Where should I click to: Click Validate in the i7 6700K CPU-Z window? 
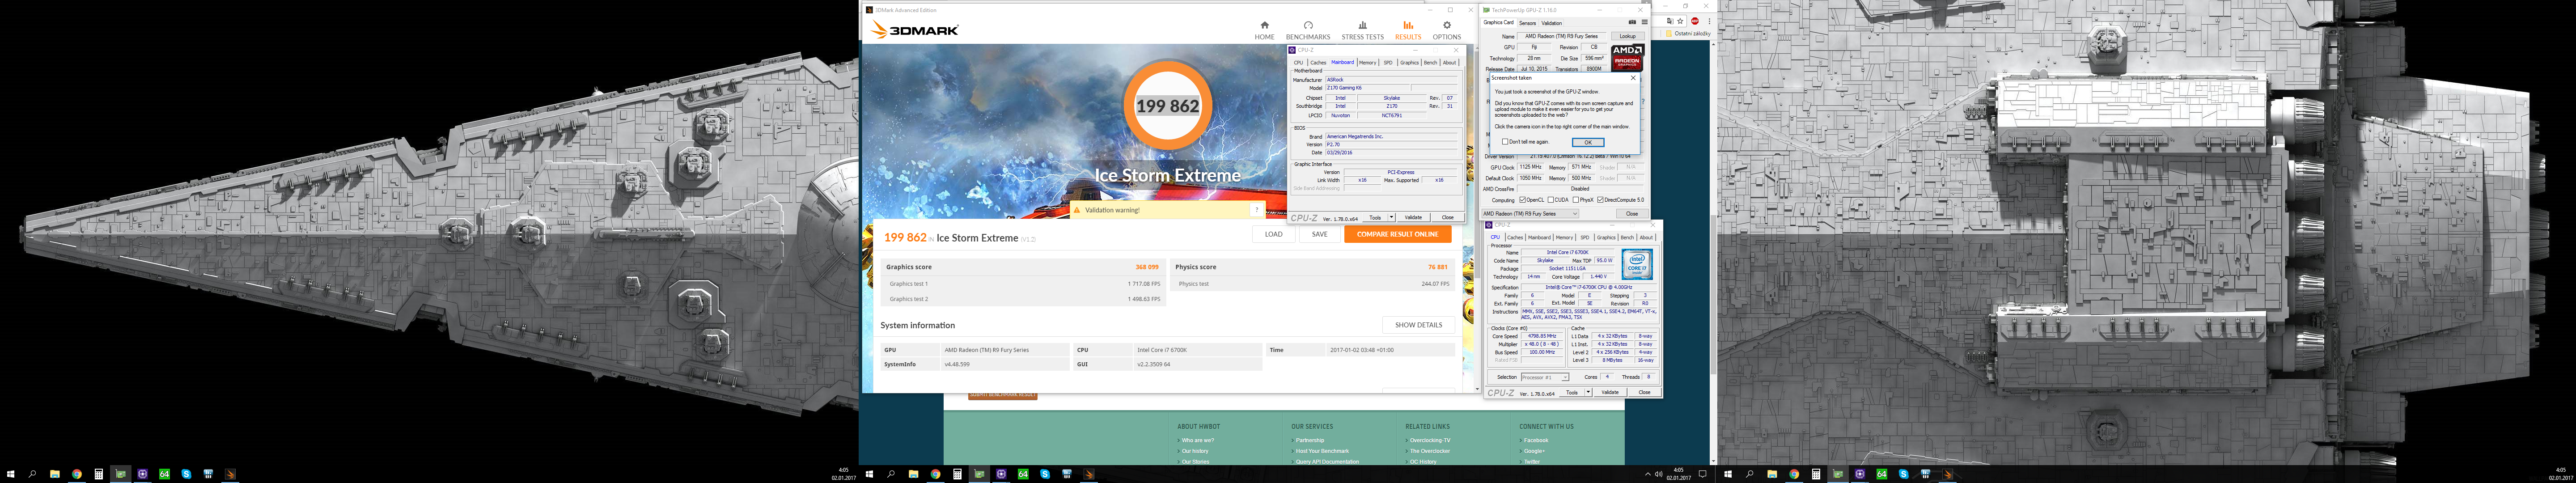pyautogui.click(x=1610, y=392)
